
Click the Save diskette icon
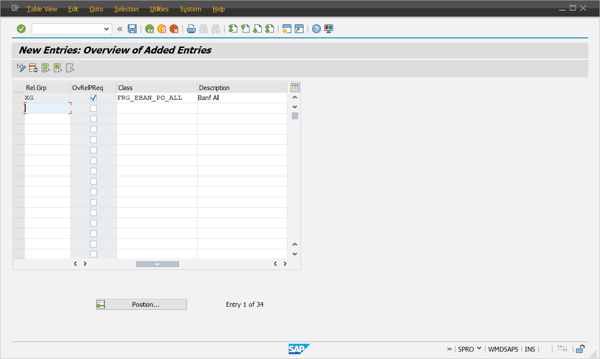point(132,29)
